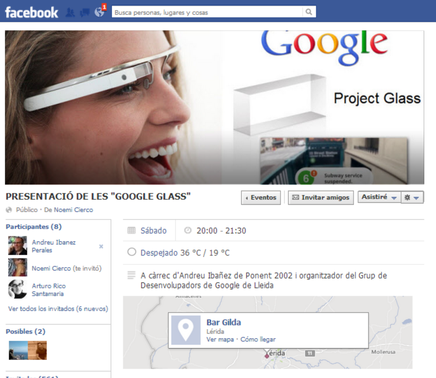Open the Despejado weather forecast link

(185, 253)
